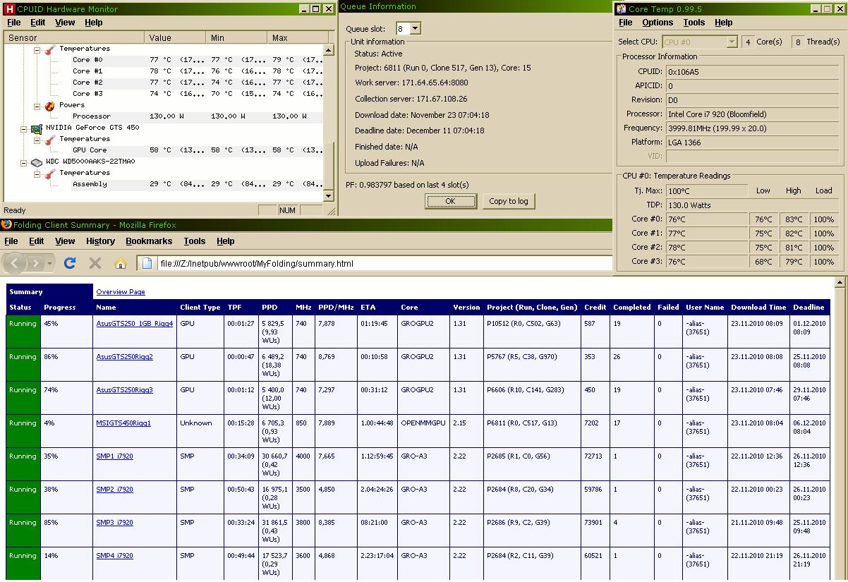Viewport: 848px width, 582px height.
Task: Open Core Temp Options menu
Action: pos(658,23)
